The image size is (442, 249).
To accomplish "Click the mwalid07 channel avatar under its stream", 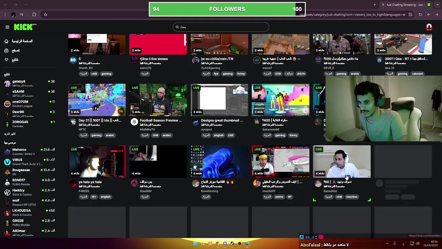I will click(257, 183).
